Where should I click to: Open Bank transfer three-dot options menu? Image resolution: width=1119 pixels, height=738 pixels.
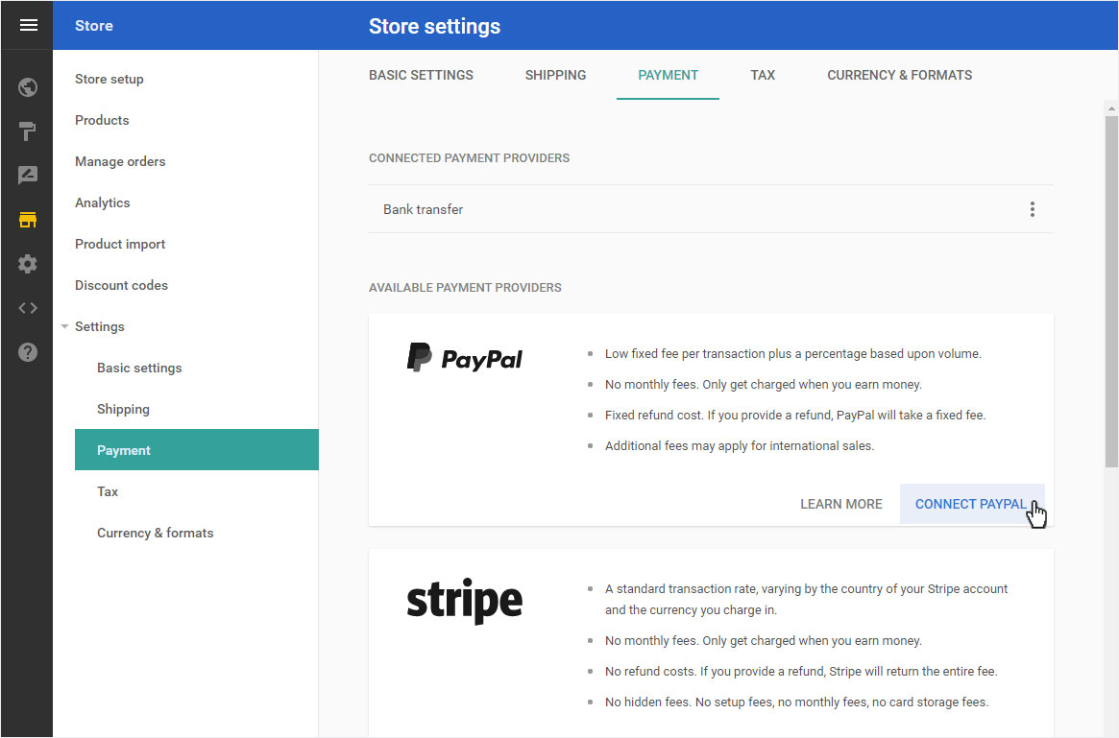tap(1032, 209)
